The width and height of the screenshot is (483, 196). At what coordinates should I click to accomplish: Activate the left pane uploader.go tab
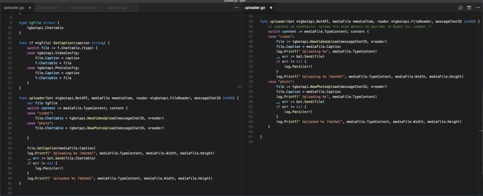pyautogui.click(x=14, y=8)
